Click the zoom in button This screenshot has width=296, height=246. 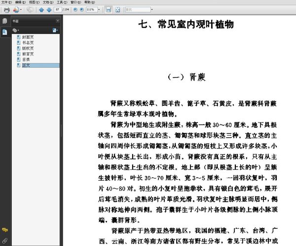[82, 10]
